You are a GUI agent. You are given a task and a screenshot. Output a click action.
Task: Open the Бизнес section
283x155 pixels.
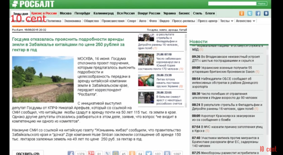[184, 13]
